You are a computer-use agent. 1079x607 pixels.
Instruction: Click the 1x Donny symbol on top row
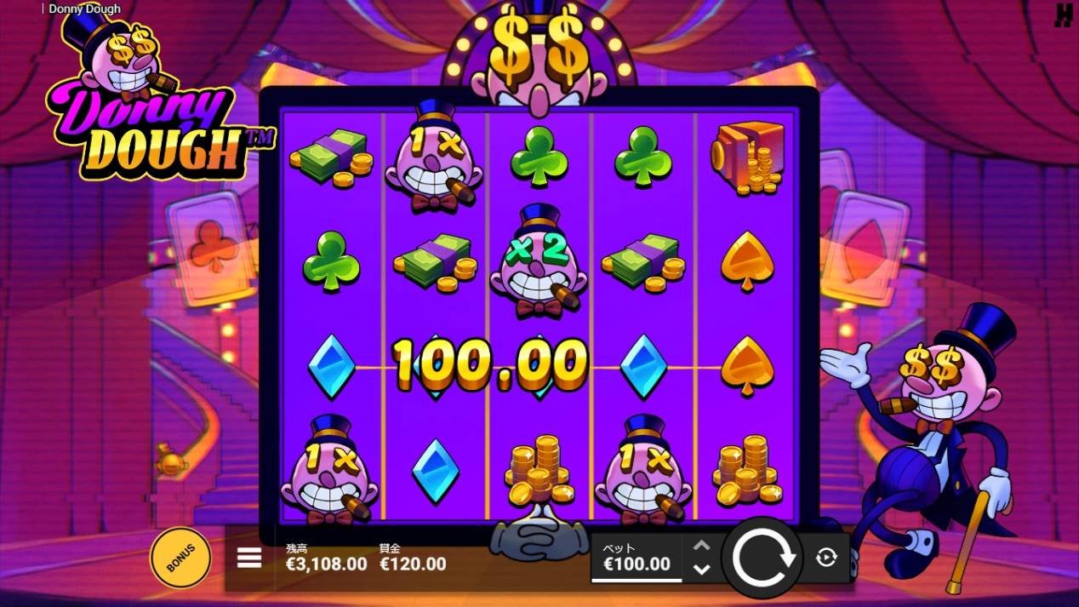click(434, 157)
